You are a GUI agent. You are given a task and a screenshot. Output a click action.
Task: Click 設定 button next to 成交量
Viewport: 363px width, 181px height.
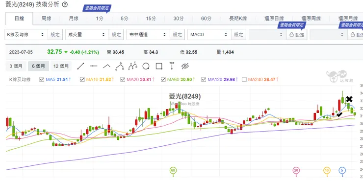pyautogui.click(x=116, y=35)
